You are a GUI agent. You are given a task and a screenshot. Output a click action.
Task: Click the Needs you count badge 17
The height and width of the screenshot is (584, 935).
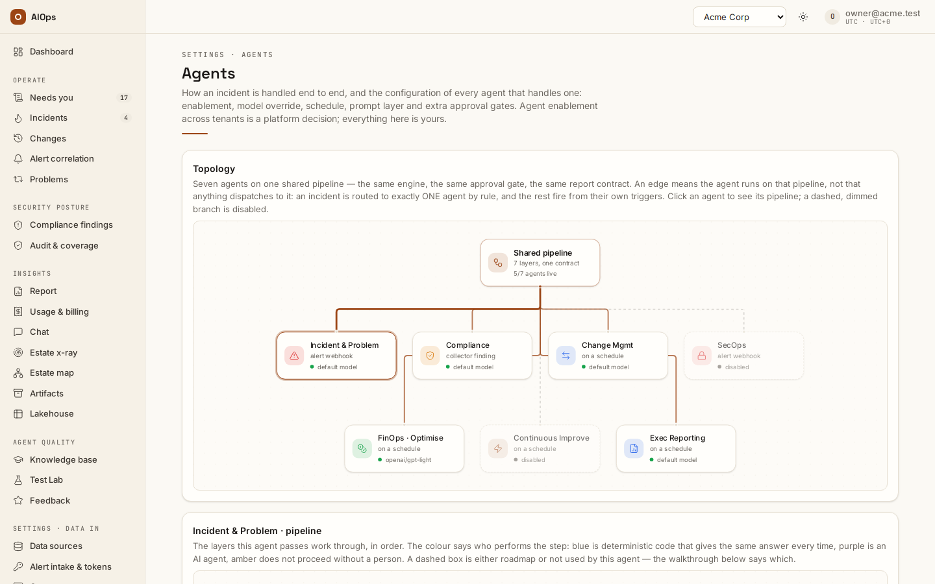(x=124, y=98)
